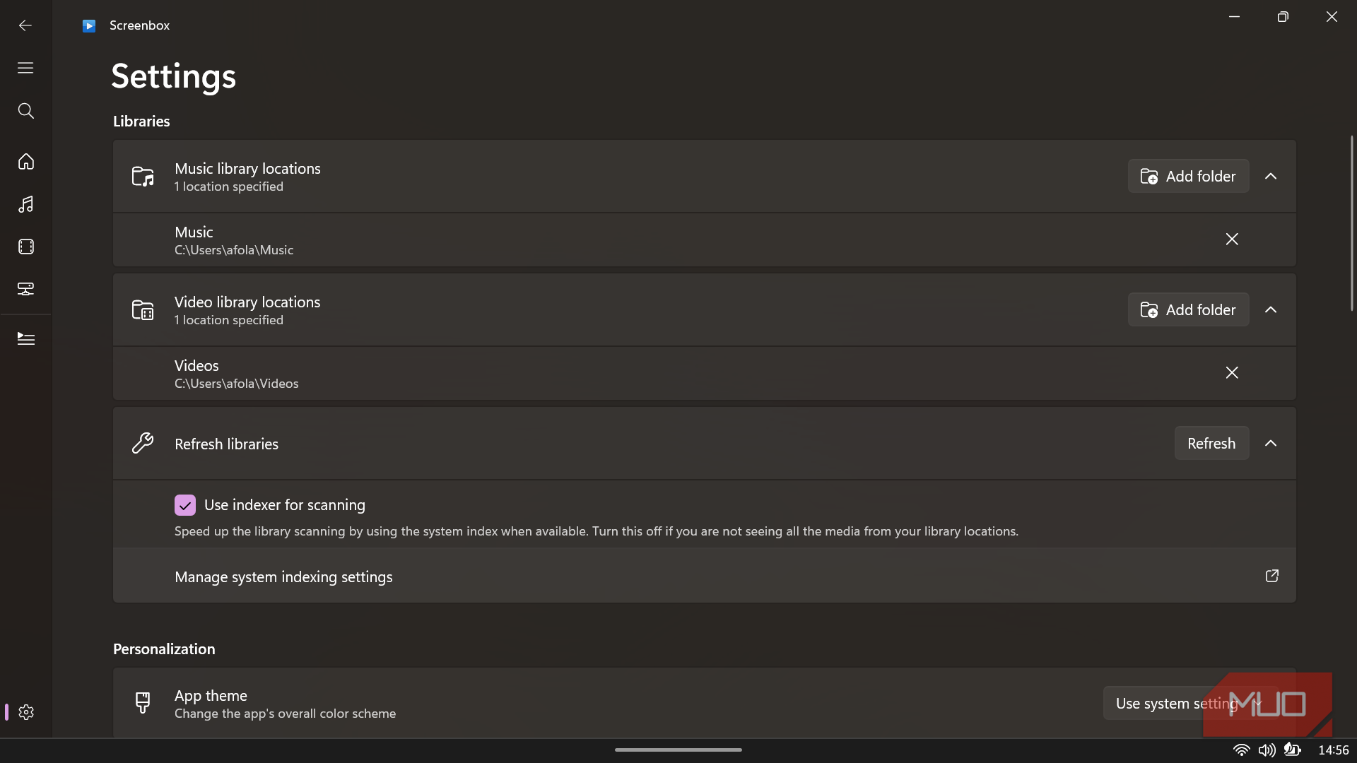This screenshot has width=1357, height=763.
Task: Open the Music library page
Action: click(25, 204)
